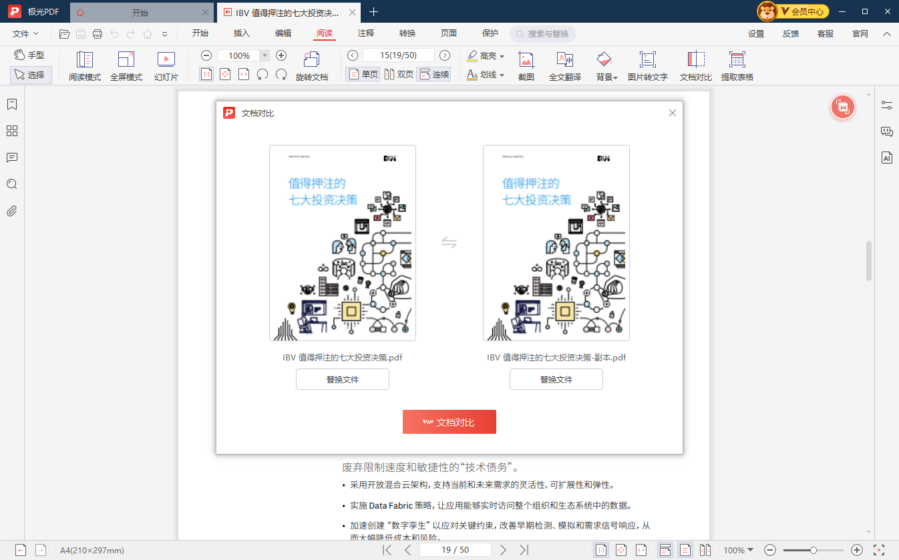Adjust the zoom slider in the status bar
This screenshot has height=560, width=899.
click(813, 549)
